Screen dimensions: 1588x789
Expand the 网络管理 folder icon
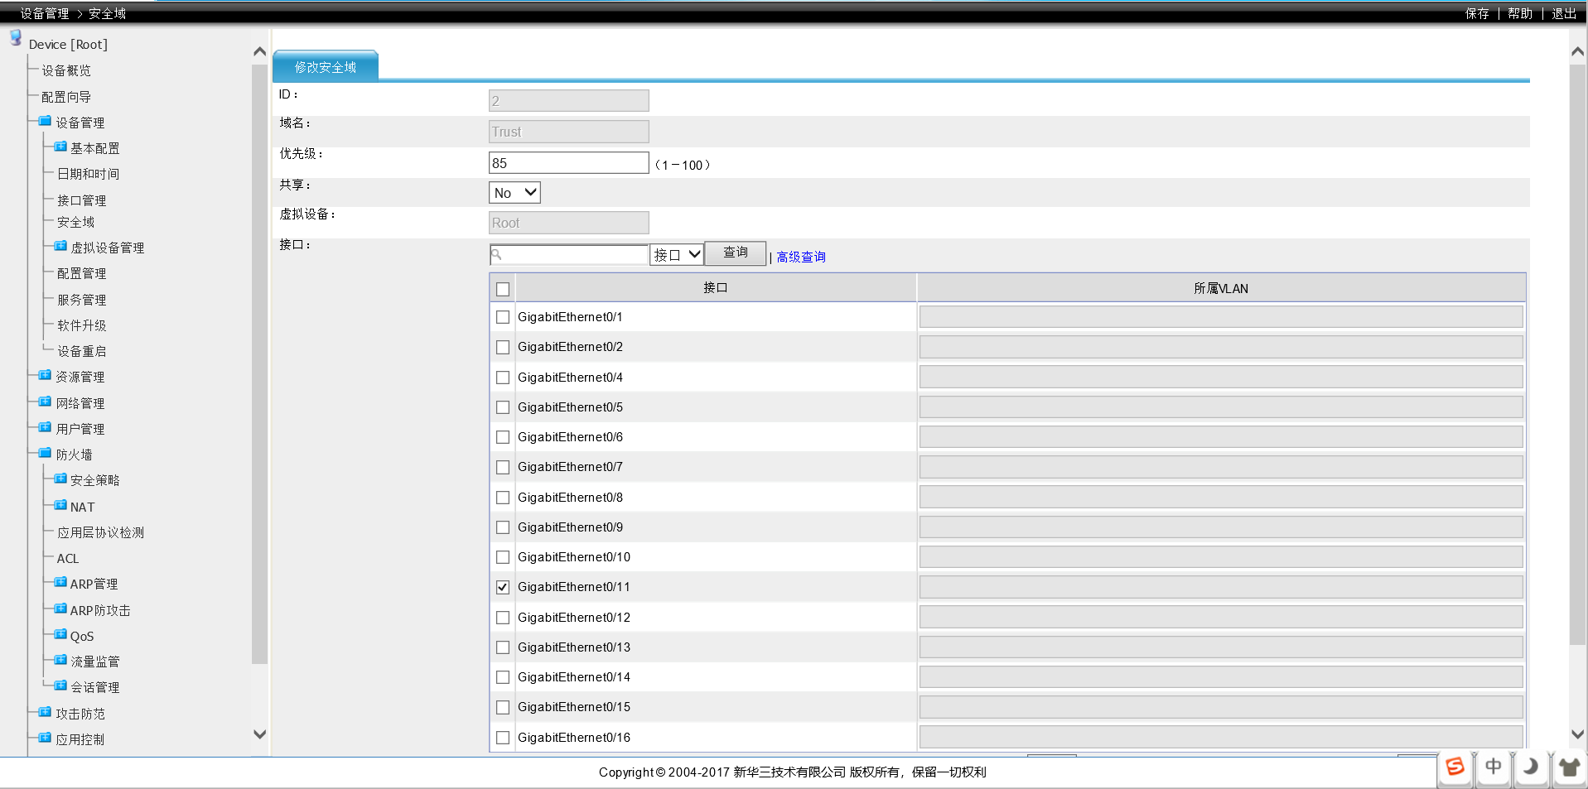click(46, 402)
